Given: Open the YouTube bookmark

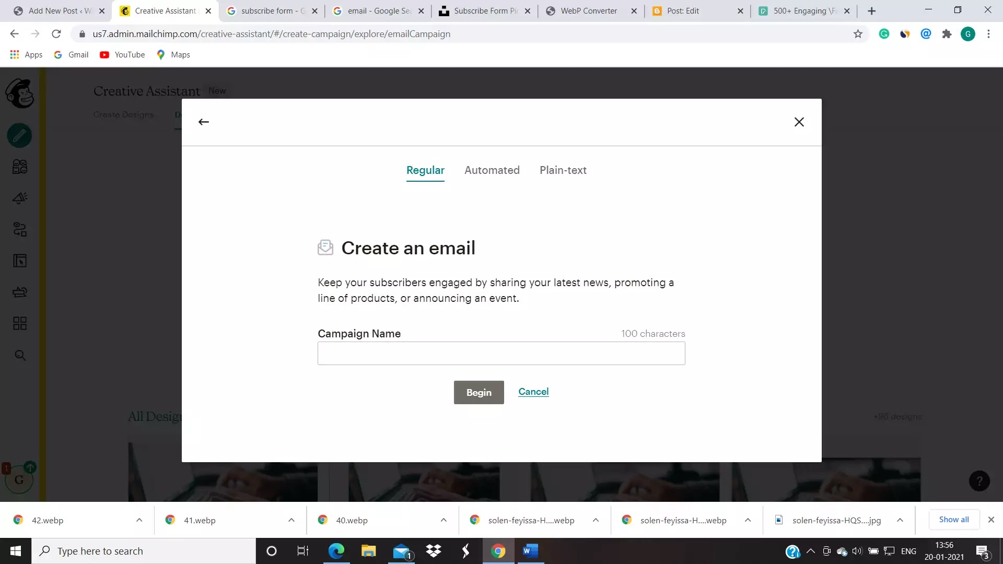Looking at the screenshot, I should (122, 55).
